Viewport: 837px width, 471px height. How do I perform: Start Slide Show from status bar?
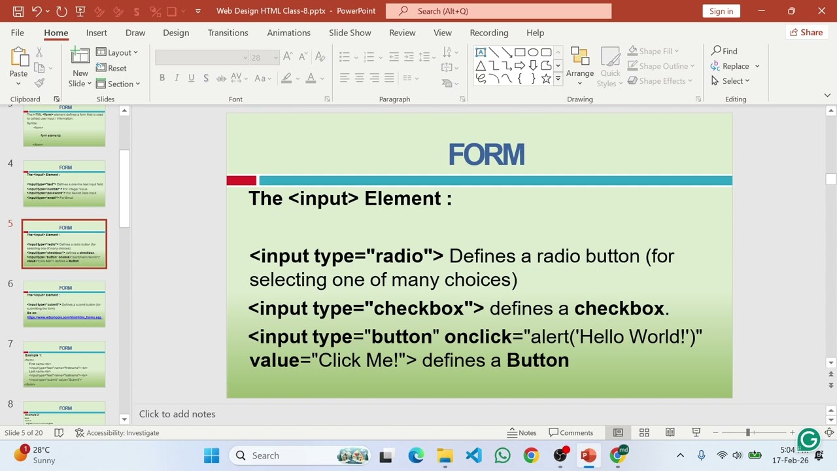coord(696,432)
